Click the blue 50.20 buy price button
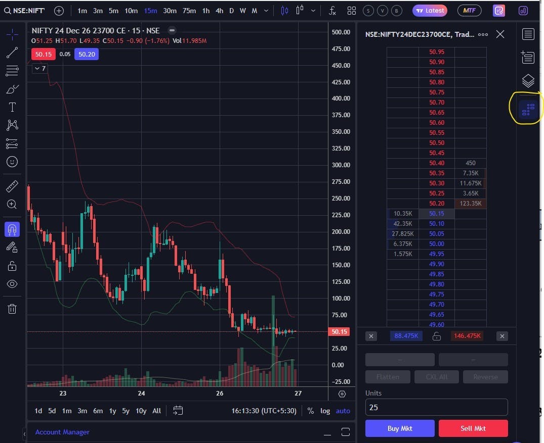This screenshot has height=443, width=544. tap(87, 54)
